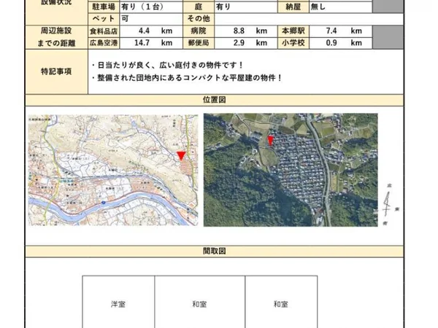The image size is (438, 328).
Task: Select the 周辺施設までの距離 label cell
Action: pyautogui.click(x=56, y=37)
